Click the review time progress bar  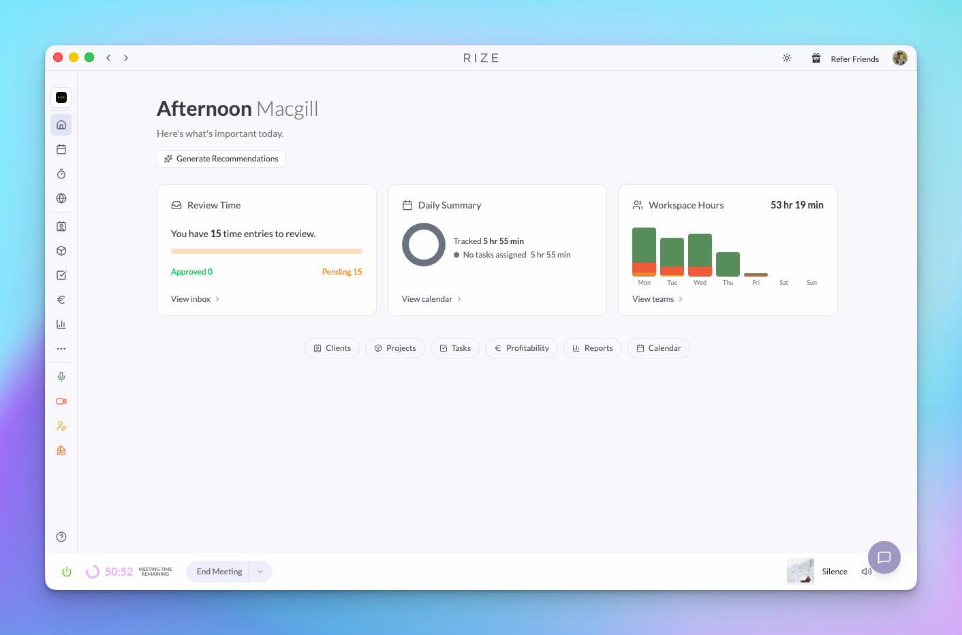click(266, 251)
